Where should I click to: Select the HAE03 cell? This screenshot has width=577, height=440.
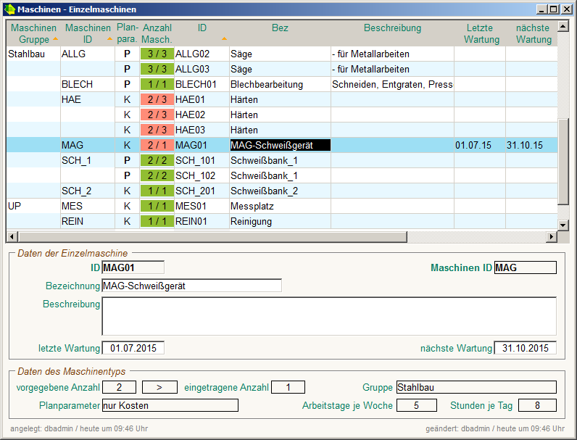coord(202,130)
